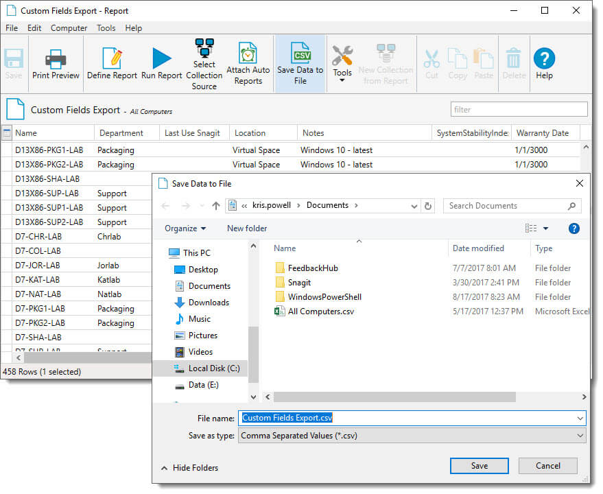The height and width of the screenshot is (494, 603).
Task: Click the Paste toolbar icon
Action: (x=484, y=58)
